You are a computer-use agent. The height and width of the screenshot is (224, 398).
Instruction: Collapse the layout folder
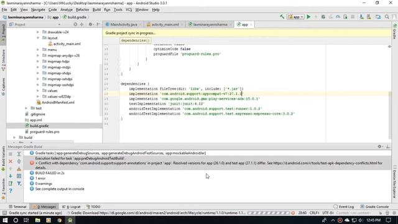tap(38, 38)
